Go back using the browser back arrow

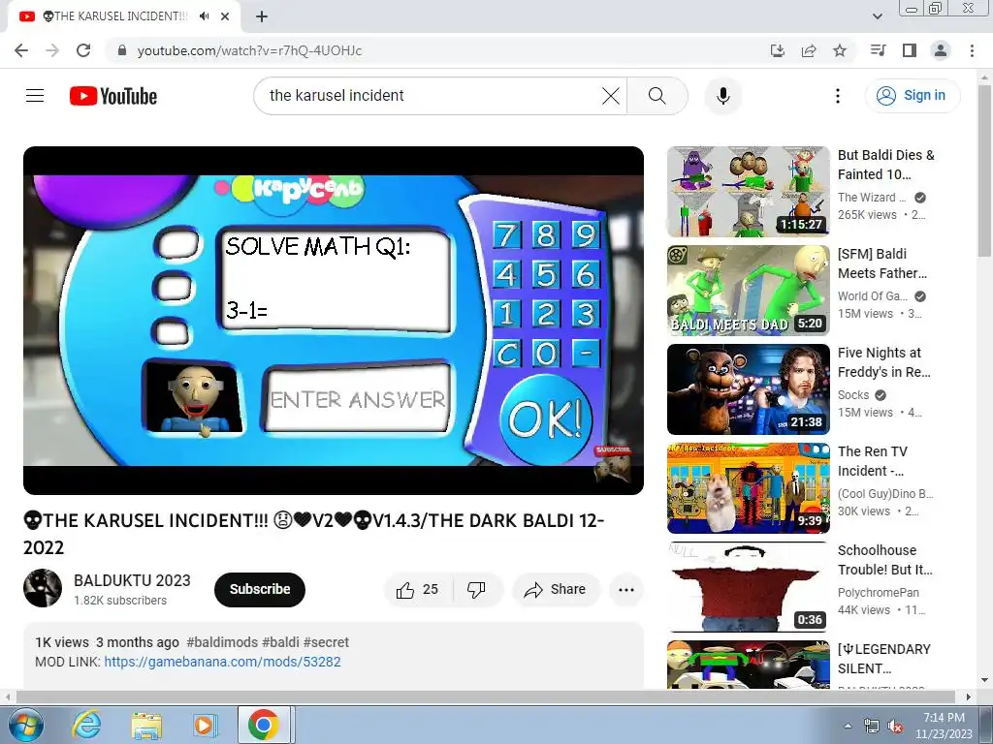click(21, 50)
